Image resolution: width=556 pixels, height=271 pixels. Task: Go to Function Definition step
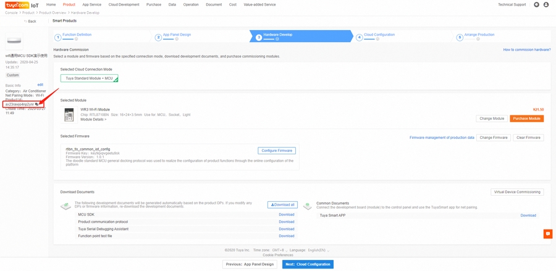[77, 35]
